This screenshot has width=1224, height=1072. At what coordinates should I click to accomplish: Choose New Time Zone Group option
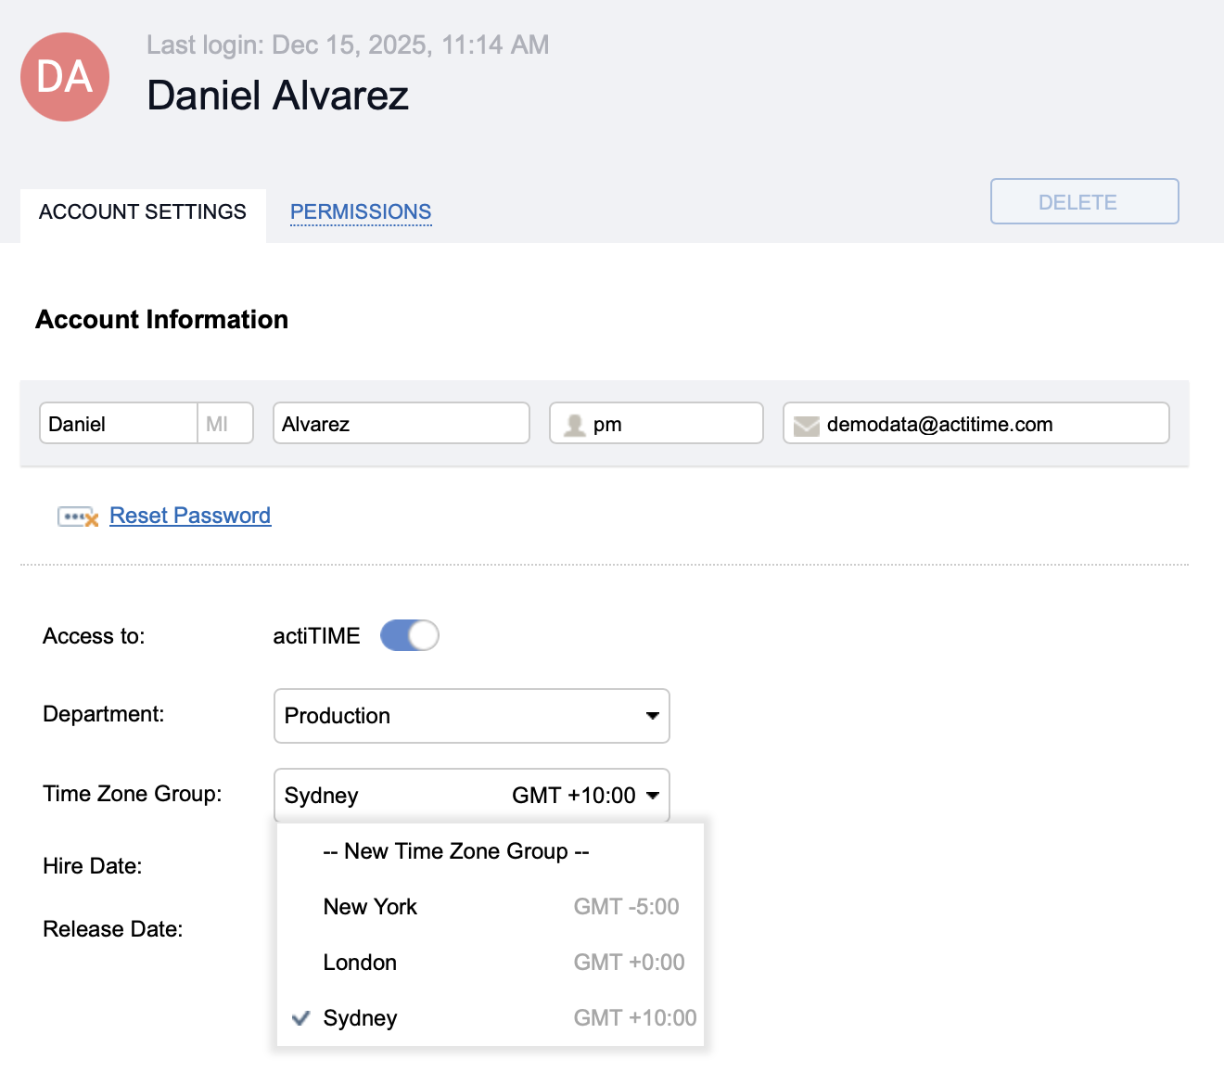coord(456,851)
